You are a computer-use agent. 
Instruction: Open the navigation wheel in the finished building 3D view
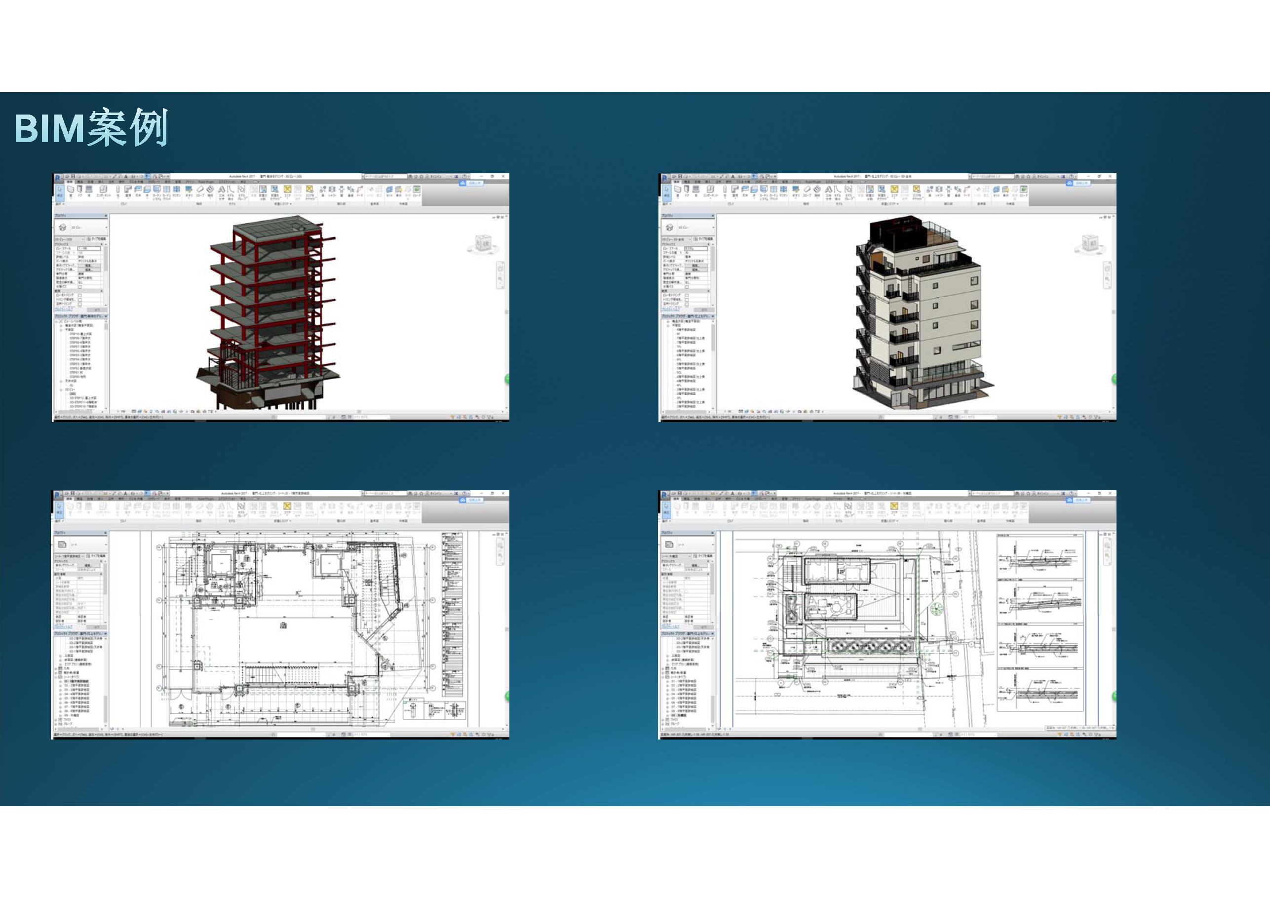1107,269
